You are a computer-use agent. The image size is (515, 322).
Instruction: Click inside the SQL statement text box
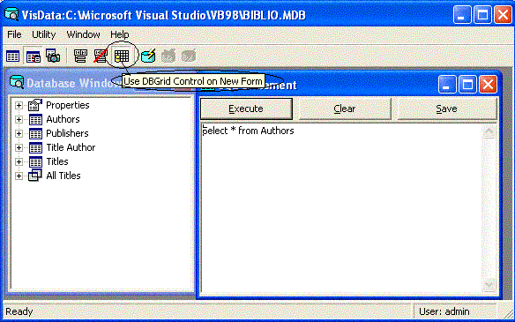(x=341, y=207)
